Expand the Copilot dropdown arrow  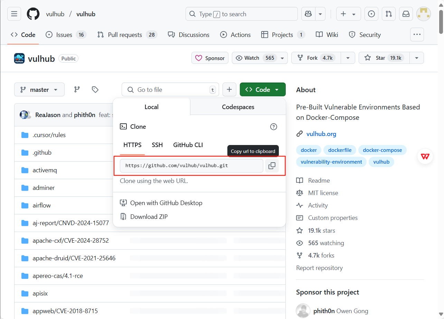pyautogui.click(x=320, y=14)
